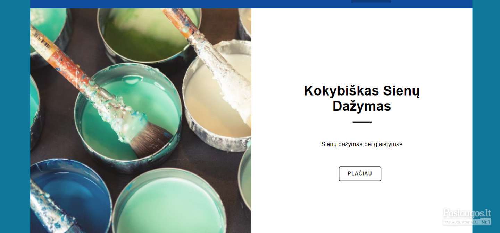
Task: Click the Nr.1 badge in the watermark
Action: click(485, 222)
